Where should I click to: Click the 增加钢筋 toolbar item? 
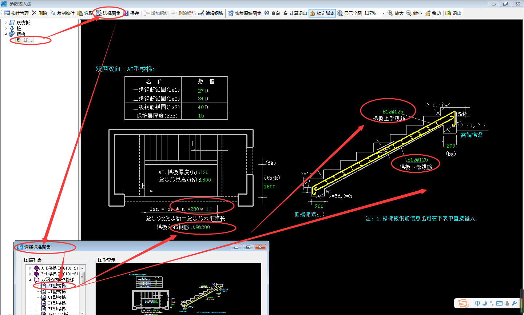point(156,13)
